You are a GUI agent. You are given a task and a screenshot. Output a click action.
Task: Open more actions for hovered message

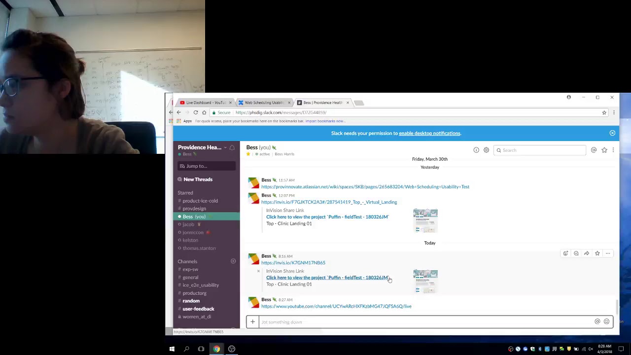[x=608, y=253]
